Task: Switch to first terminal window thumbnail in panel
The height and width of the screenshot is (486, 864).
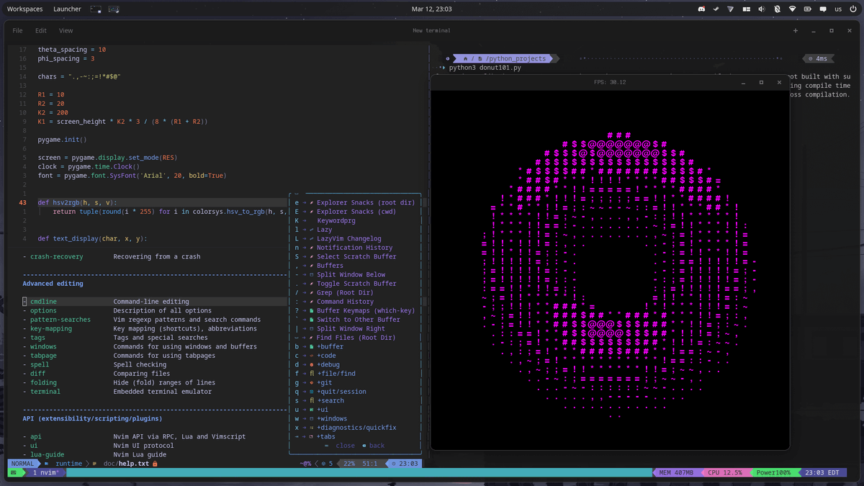Action: [96, 9]
